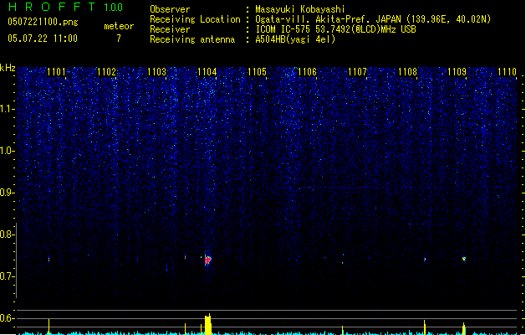
Task: Click the echo spot just before 1101
Action: point(49,260)
